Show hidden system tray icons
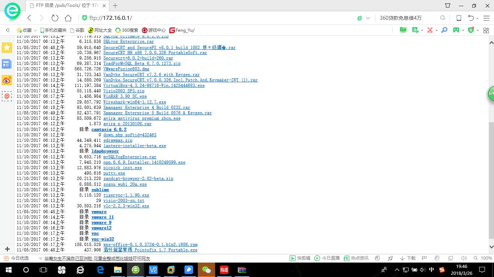 point(397,270)
